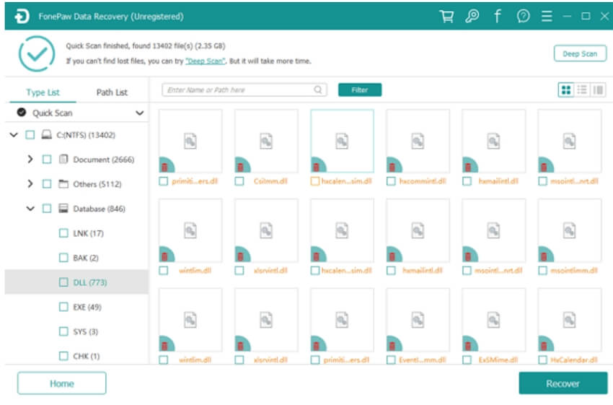Click the Home button

click(62, 383)
